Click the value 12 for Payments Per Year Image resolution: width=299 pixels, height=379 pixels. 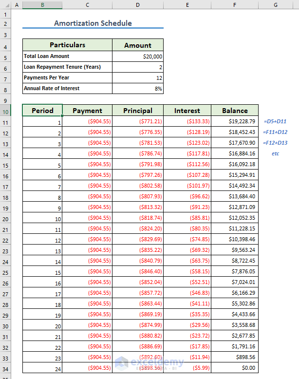(x=138, y=78)
